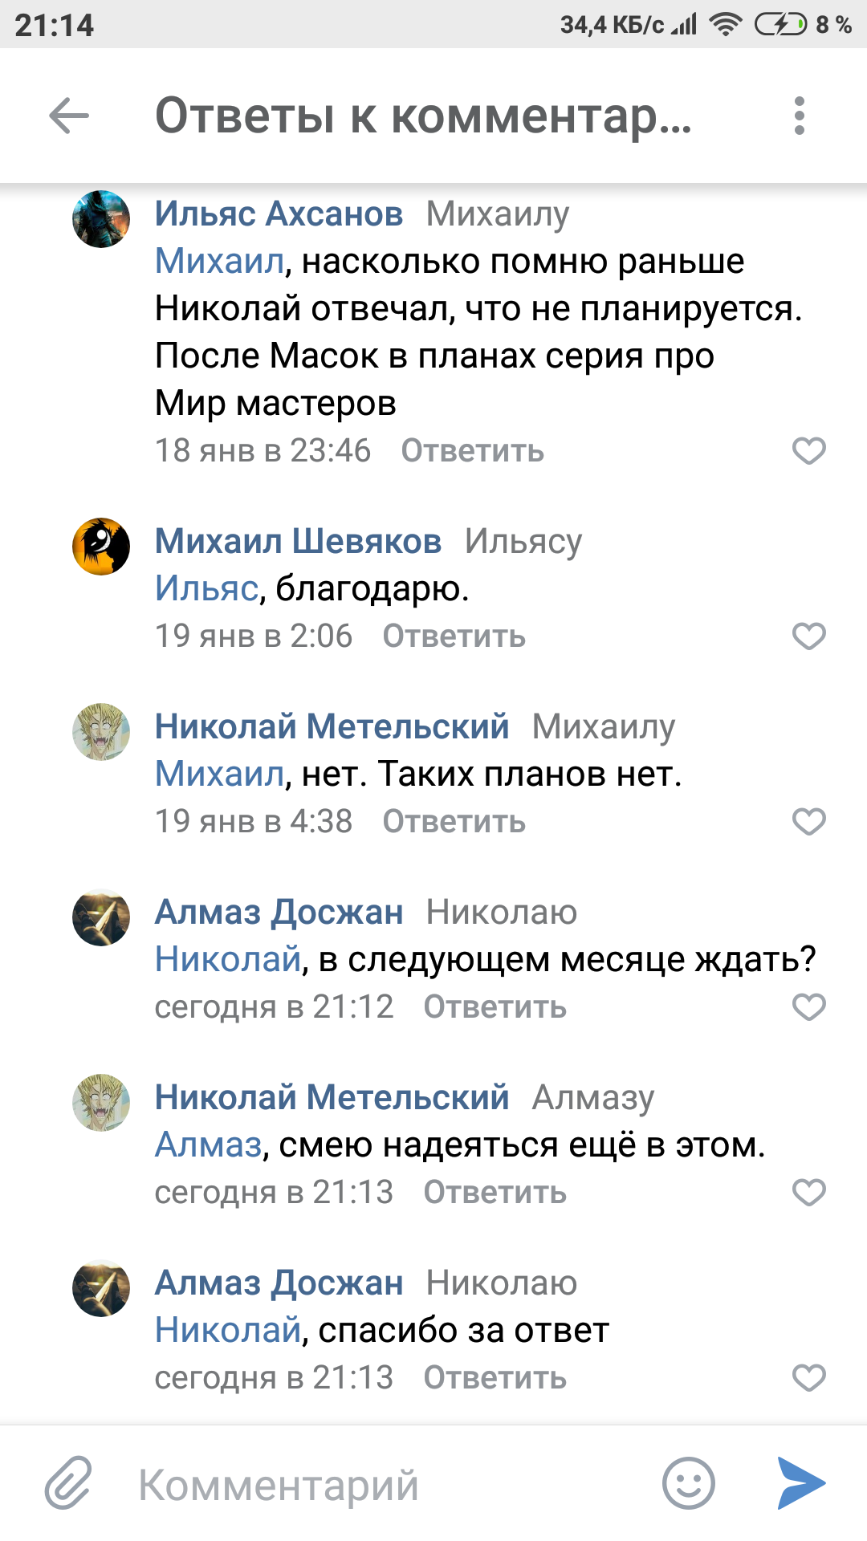Open the emoji smiley picker
The width and height of the screenshot is (867, 1541).
pyautogui.click(x=688, y=1483)
